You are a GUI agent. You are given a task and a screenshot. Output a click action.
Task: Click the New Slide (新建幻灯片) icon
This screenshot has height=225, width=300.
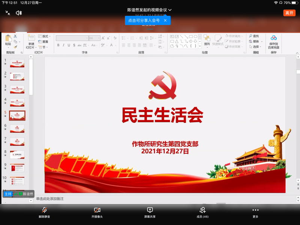tap(31, 37)
